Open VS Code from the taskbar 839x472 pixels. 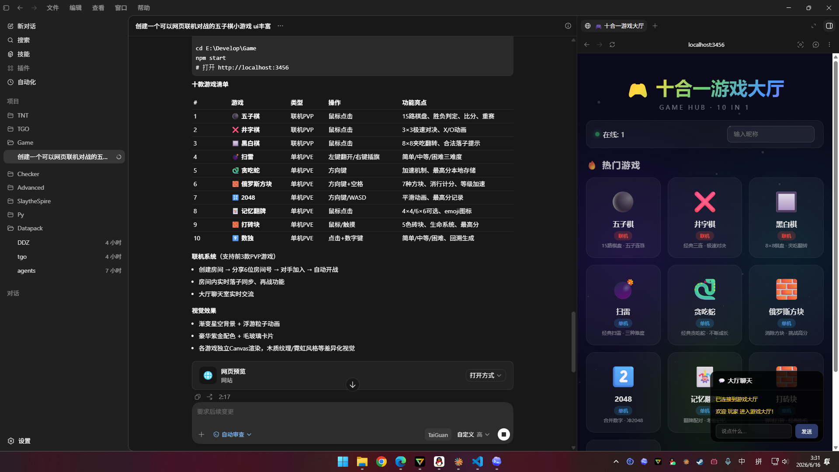(x=478, y=462)
